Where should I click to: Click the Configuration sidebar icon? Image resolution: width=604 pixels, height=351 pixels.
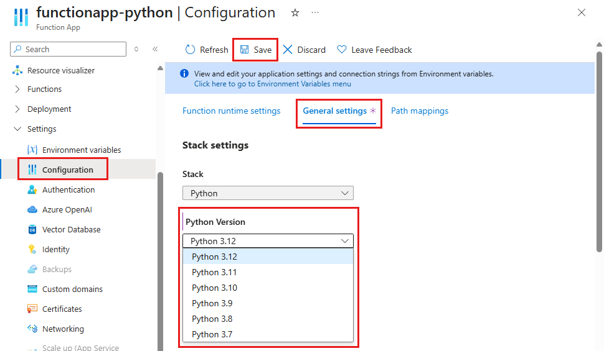pos(32,170)
